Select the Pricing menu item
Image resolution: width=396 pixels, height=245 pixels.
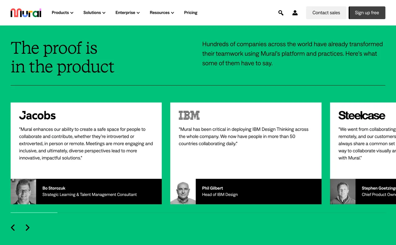tap(191, 13)
